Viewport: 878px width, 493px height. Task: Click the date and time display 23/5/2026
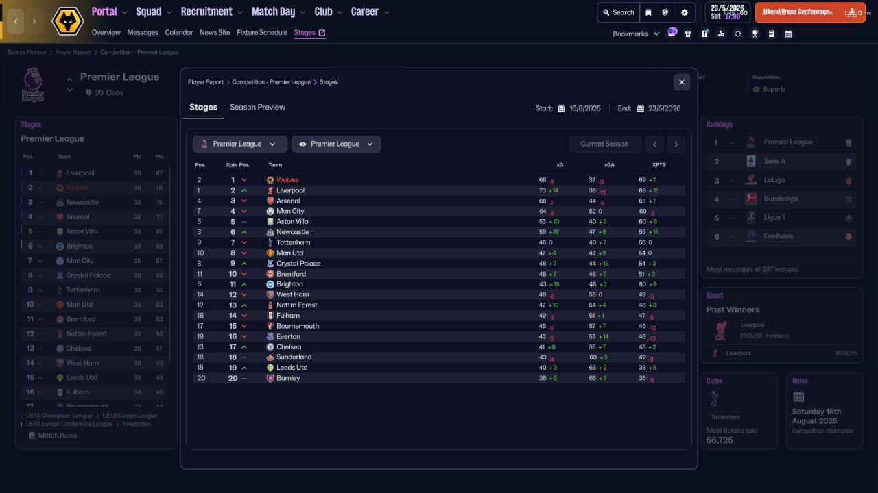[726, 12]
